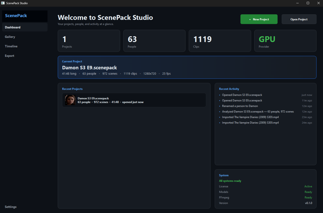Click the Version v0.1.0 value
The width and height of the screenshot is (323, 213).
(308, 203)
